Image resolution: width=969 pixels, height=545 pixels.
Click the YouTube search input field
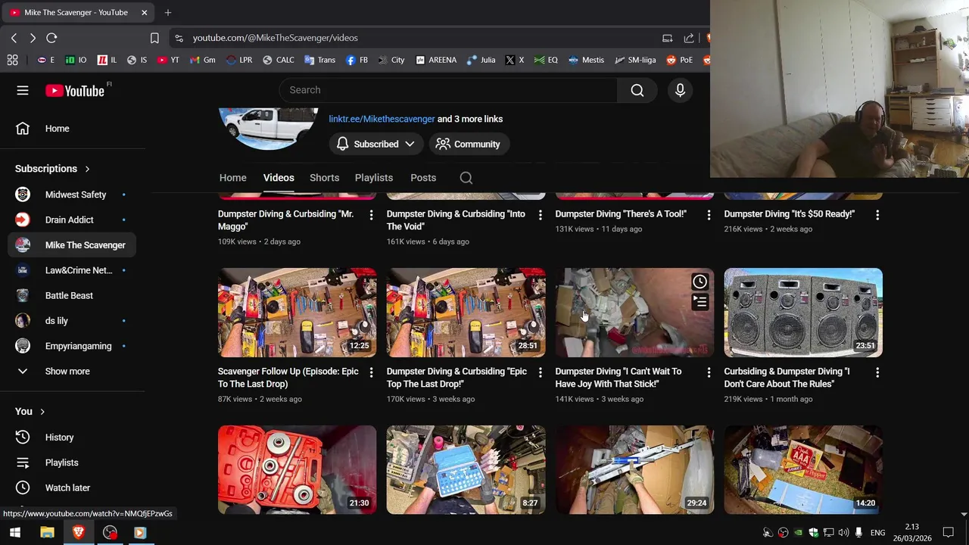point(448,90)
